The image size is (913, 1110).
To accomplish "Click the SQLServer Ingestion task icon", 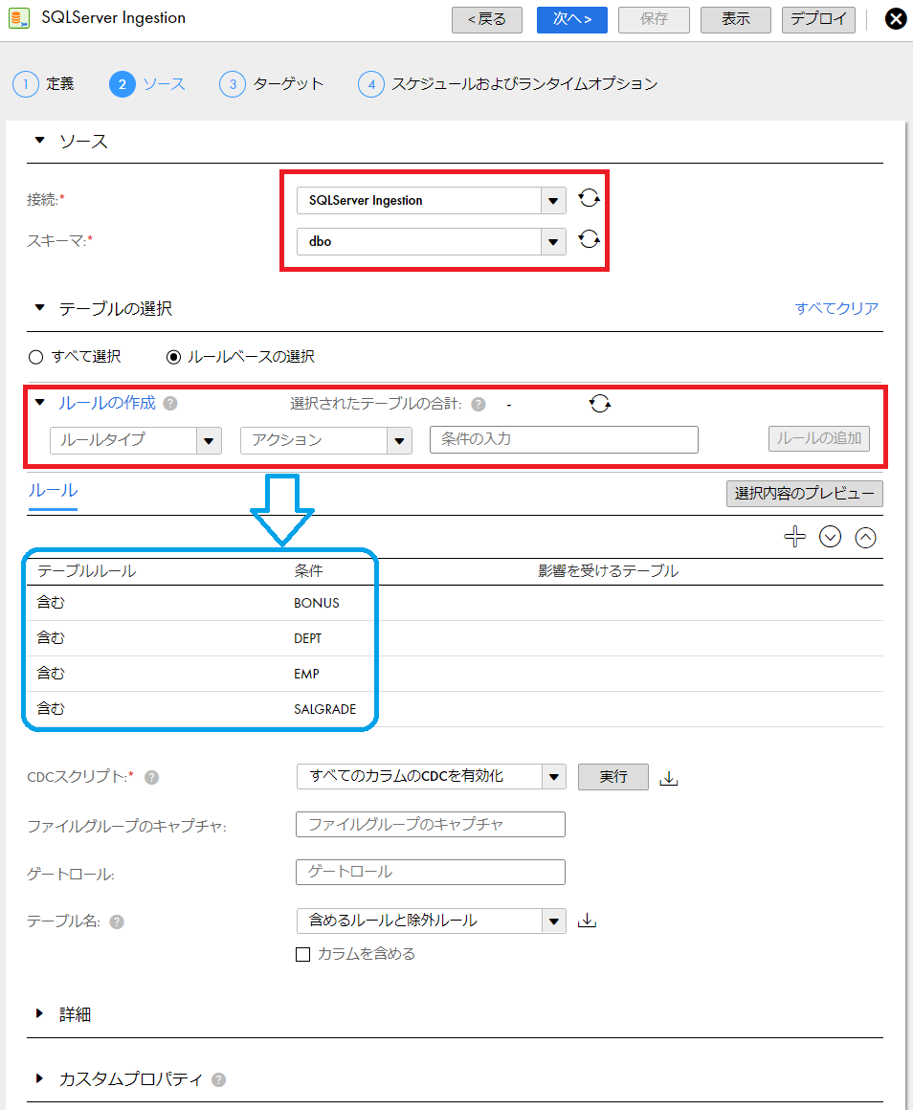I will pyautogui.click(x=19, y=18).
